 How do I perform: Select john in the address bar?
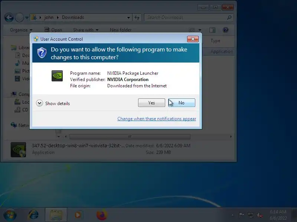click(x=49, y=17)
